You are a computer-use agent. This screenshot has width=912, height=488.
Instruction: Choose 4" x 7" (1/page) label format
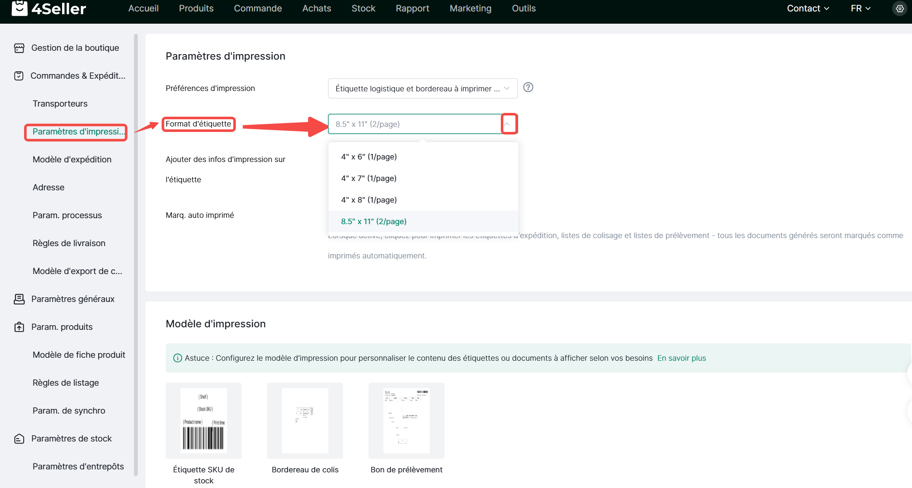(x=369, y=178)
